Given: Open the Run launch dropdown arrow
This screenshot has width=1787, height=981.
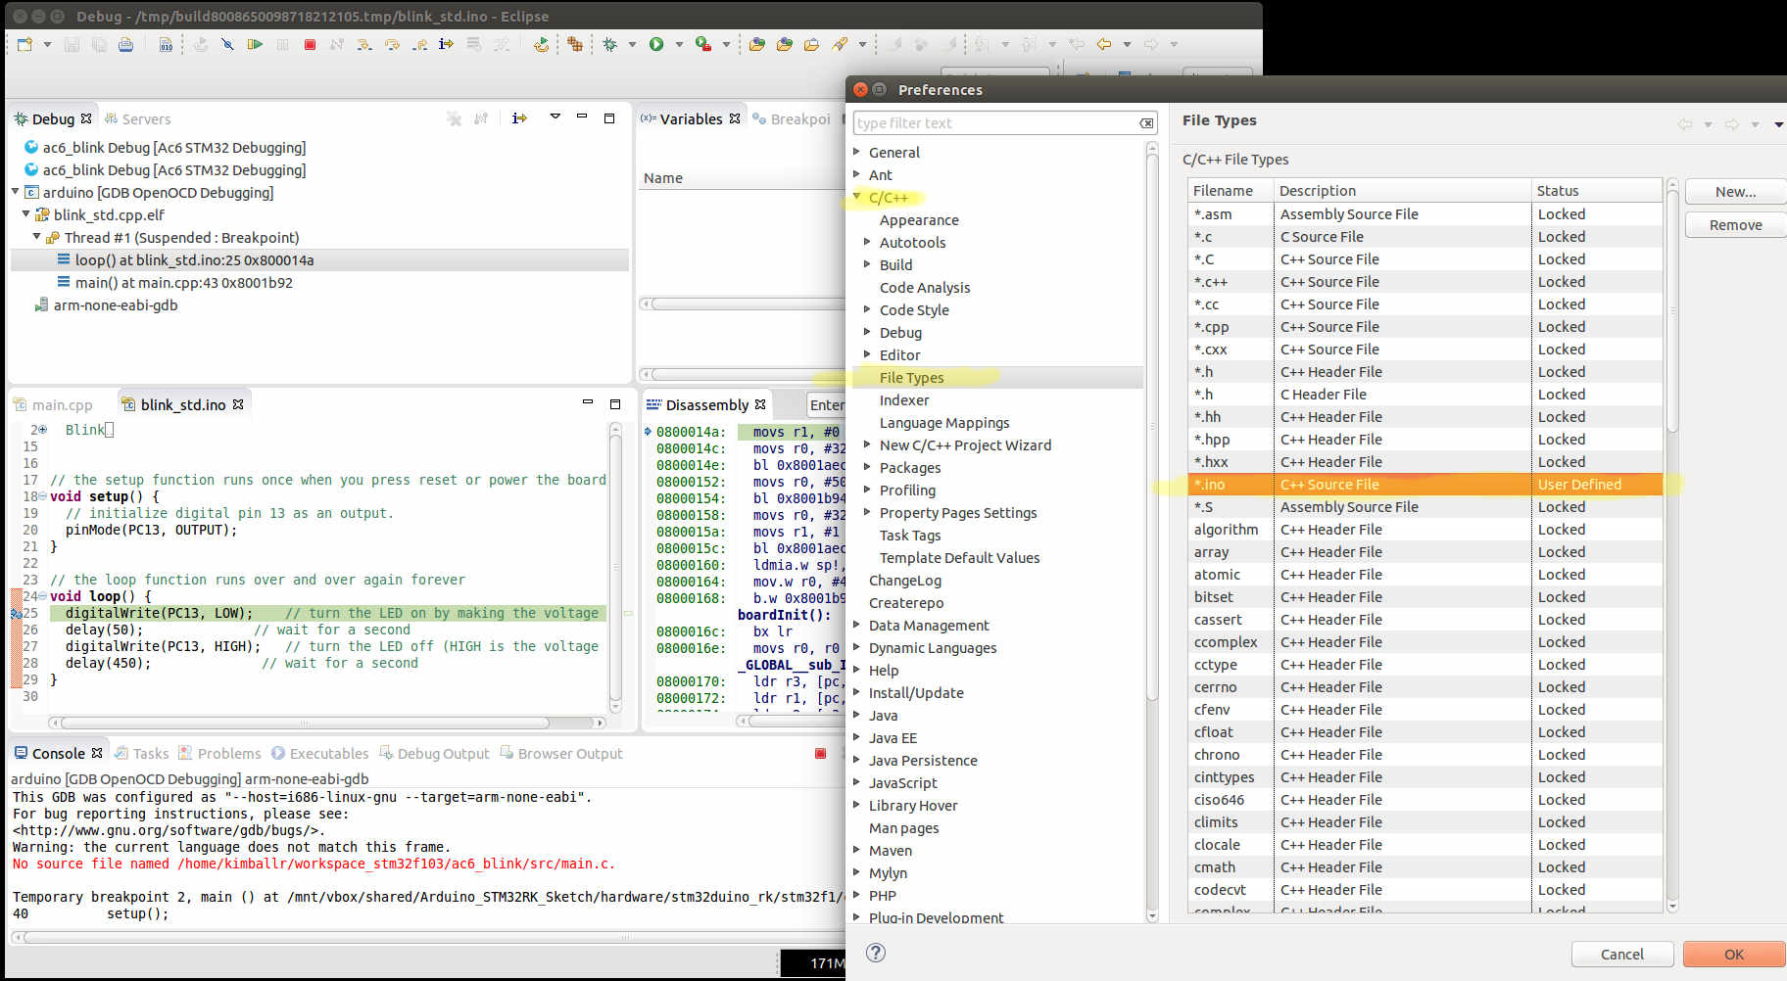Looking at the screenshot, I should point(679,44).
